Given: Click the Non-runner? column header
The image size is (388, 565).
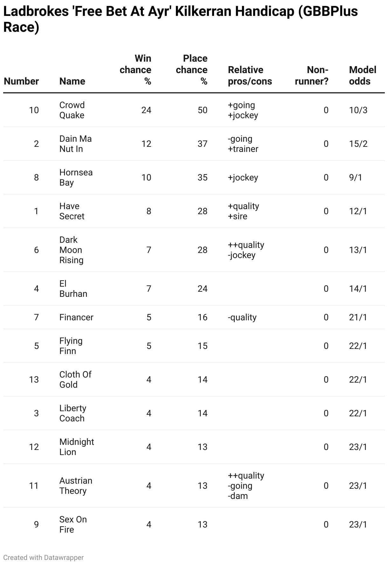Looking at the screenshot, I should tap(312, 76).
